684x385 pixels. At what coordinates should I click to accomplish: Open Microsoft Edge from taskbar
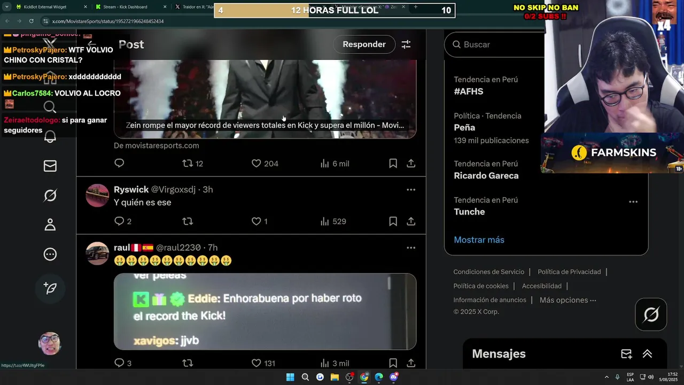[379, 377]
